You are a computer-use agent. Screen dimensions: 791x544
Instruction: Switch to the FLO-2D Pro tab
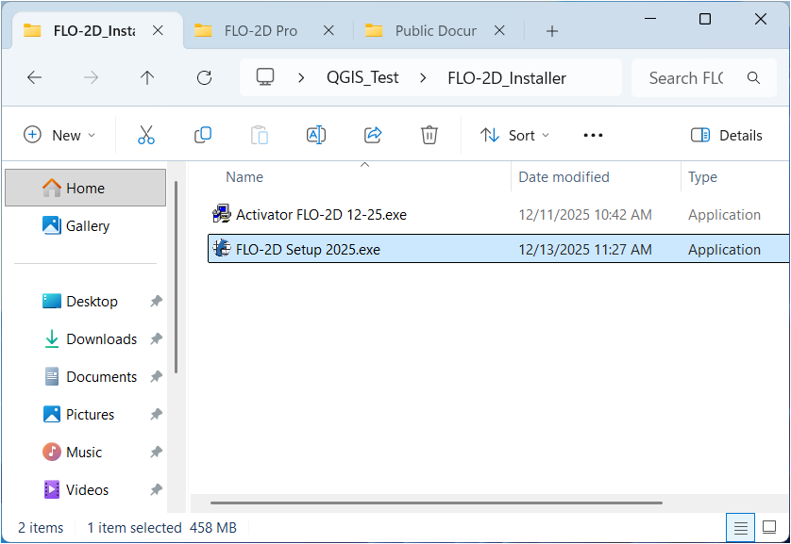(261, 30)
